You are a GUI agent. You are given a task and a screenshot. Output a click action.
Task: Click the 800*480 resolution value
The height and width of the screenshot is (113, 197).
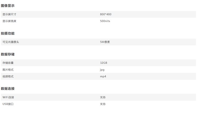[x=106, y=14]
